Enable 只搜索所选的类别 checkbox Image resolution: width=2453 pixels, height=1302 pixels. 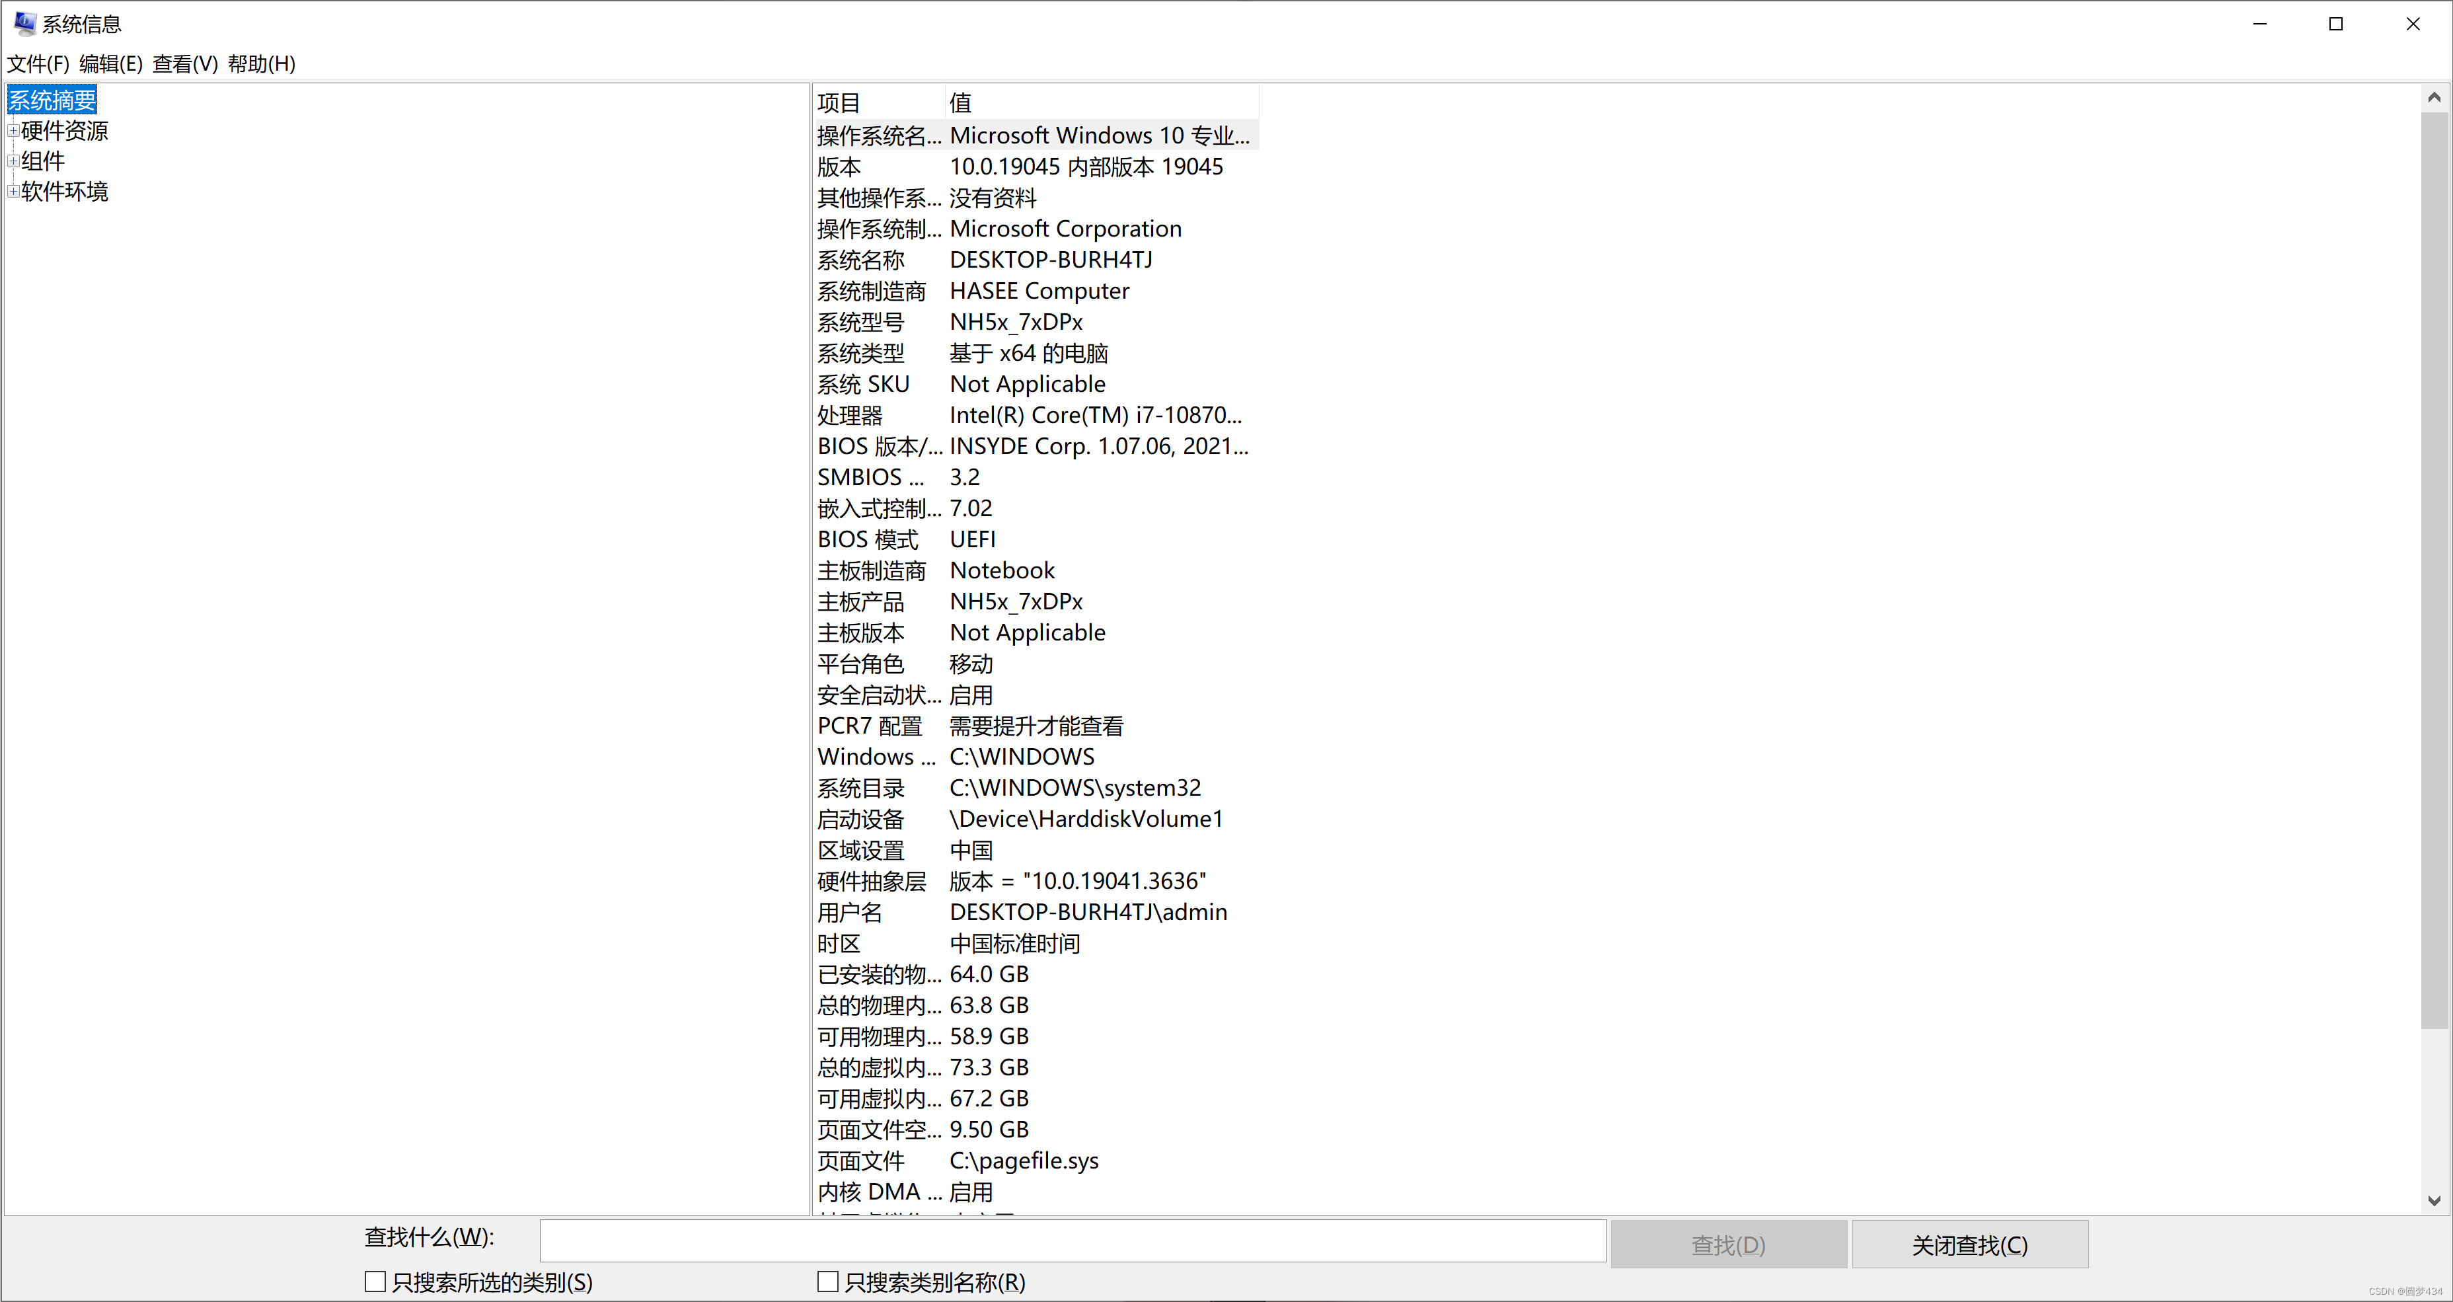point(375,1282)
